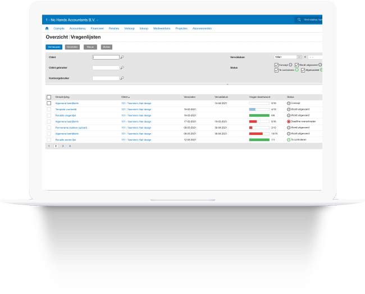Click the grey circle icon beside Wordt uitgevoerd filter

[x=320, y=65]
